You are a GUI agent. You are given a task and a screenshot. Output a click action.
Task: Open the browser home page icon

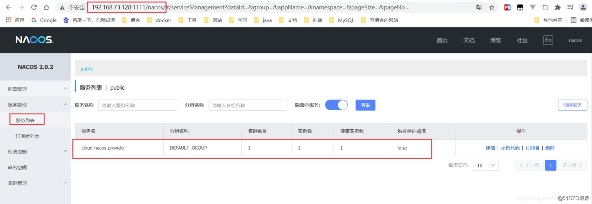46,7
